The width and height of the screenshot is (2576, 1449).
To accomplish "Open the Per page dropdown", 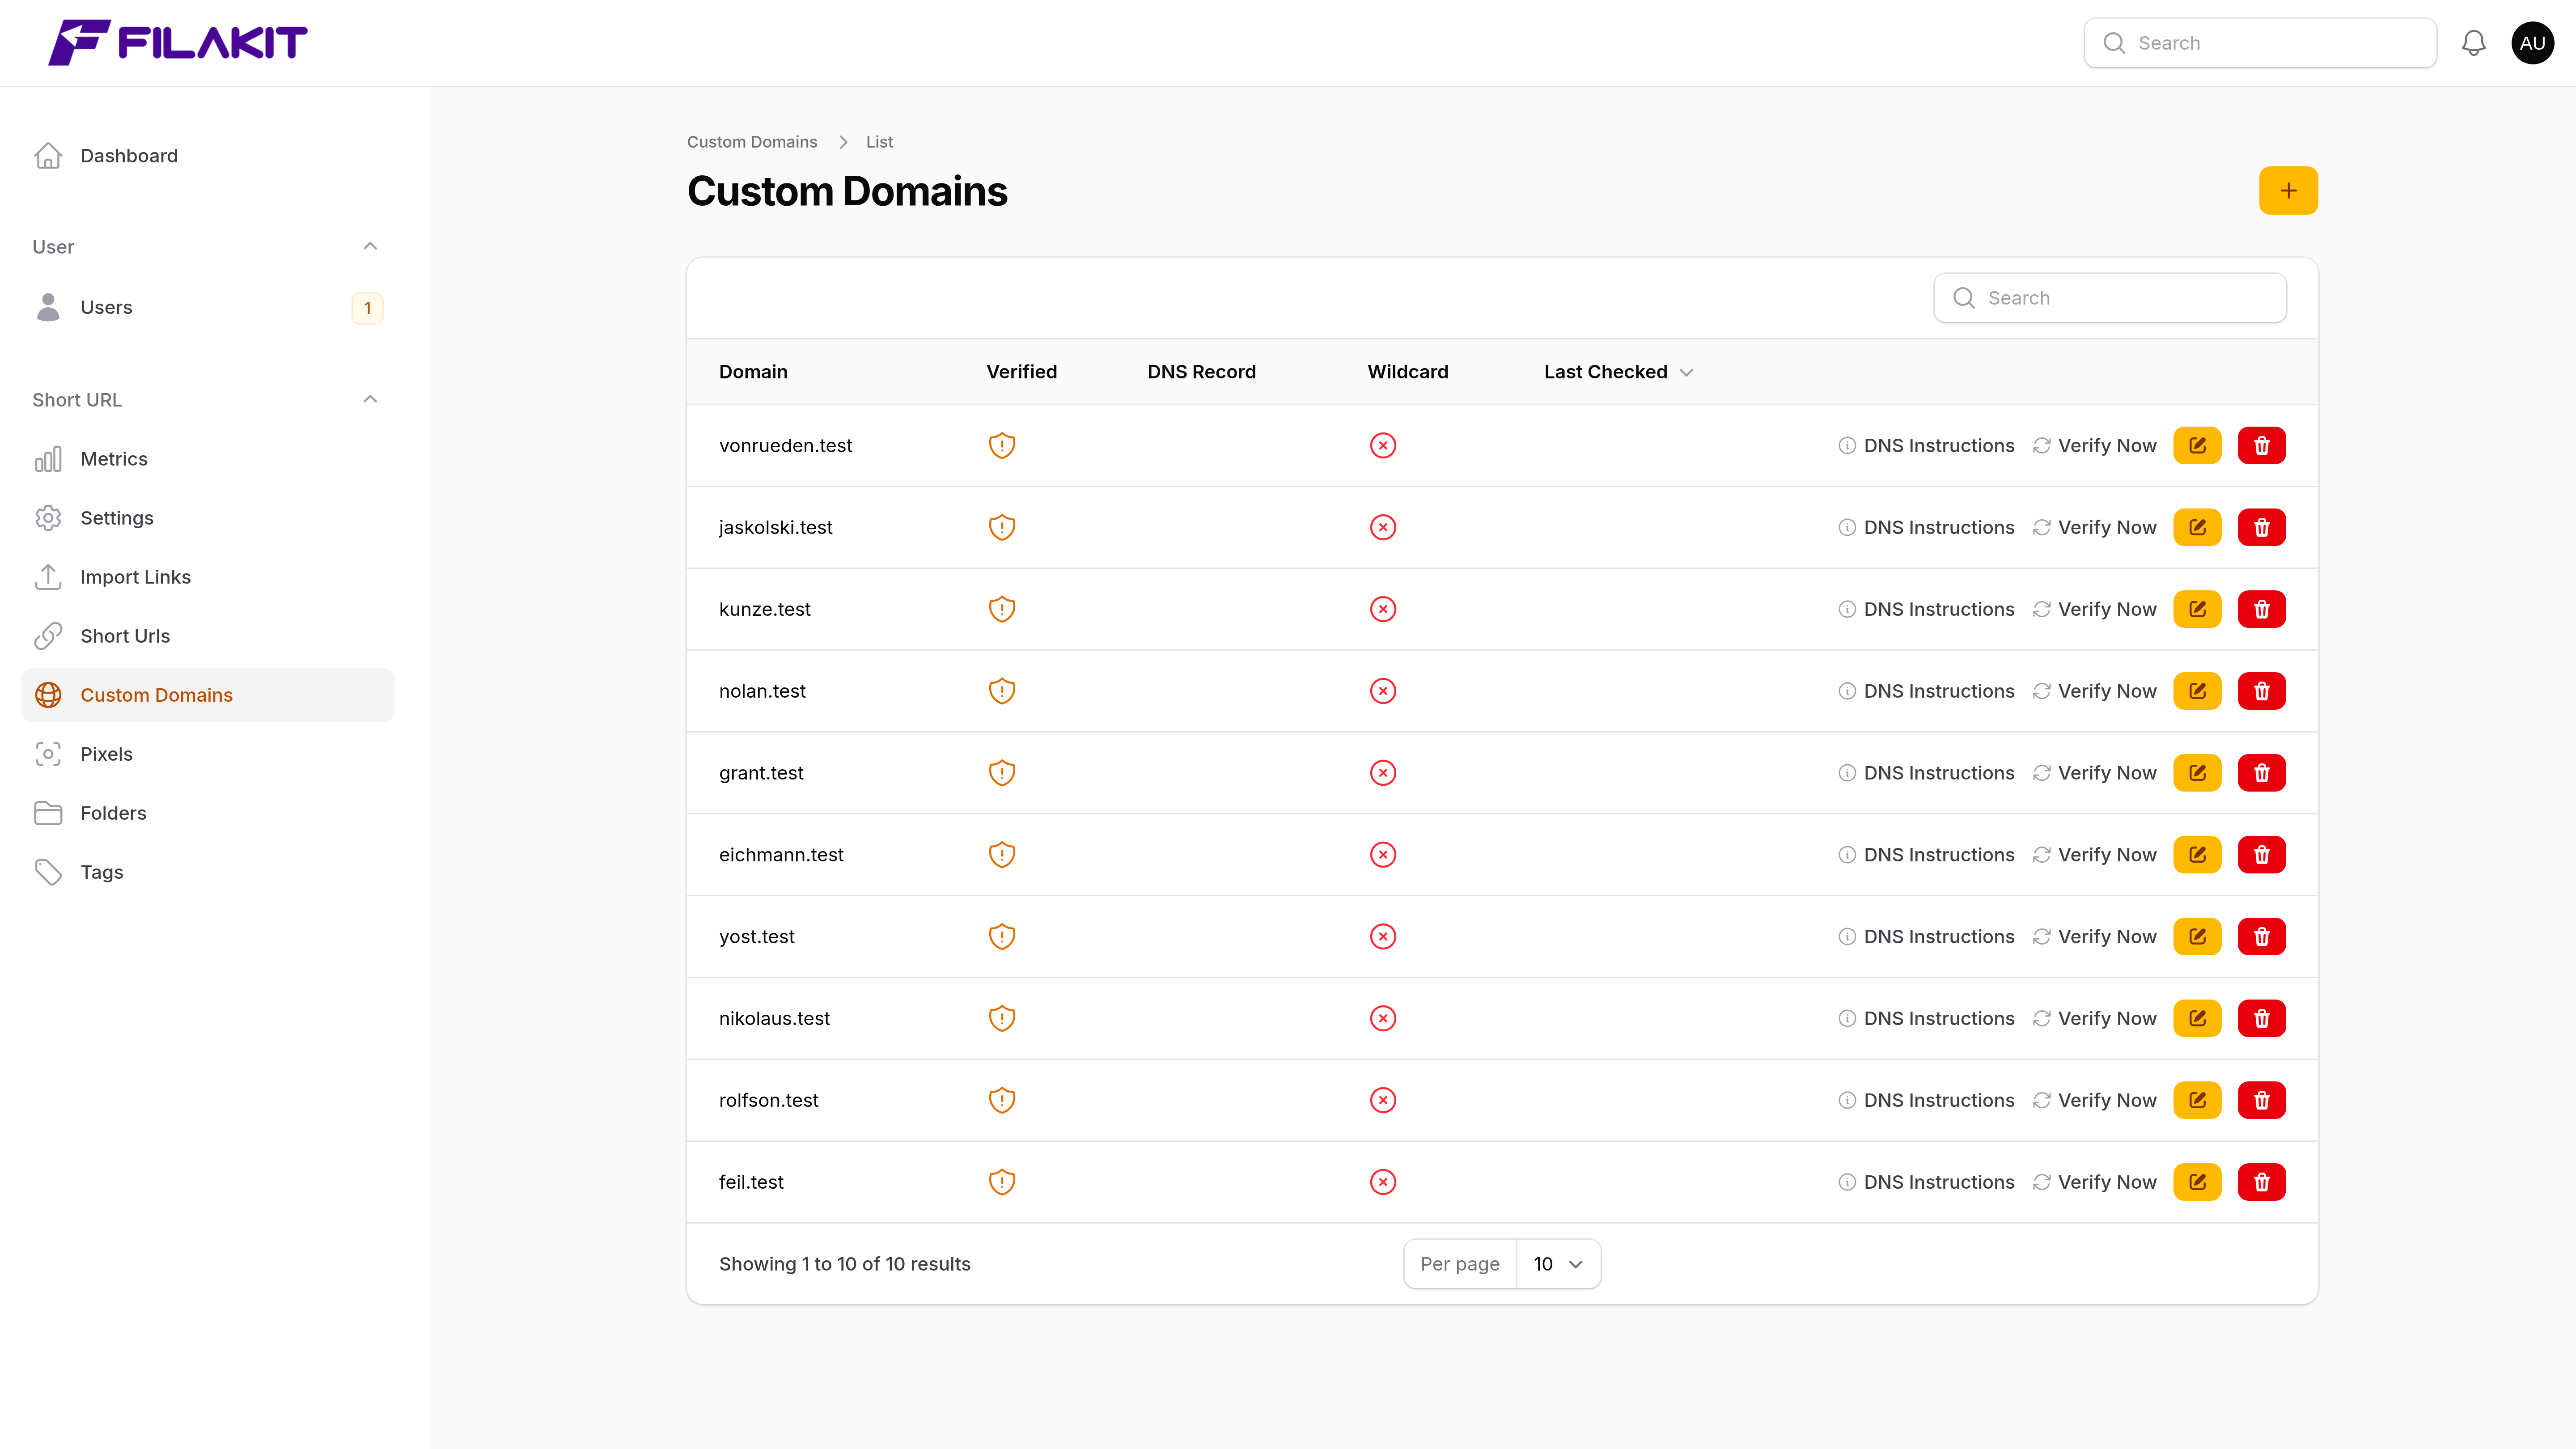I will point(1558,1264).
